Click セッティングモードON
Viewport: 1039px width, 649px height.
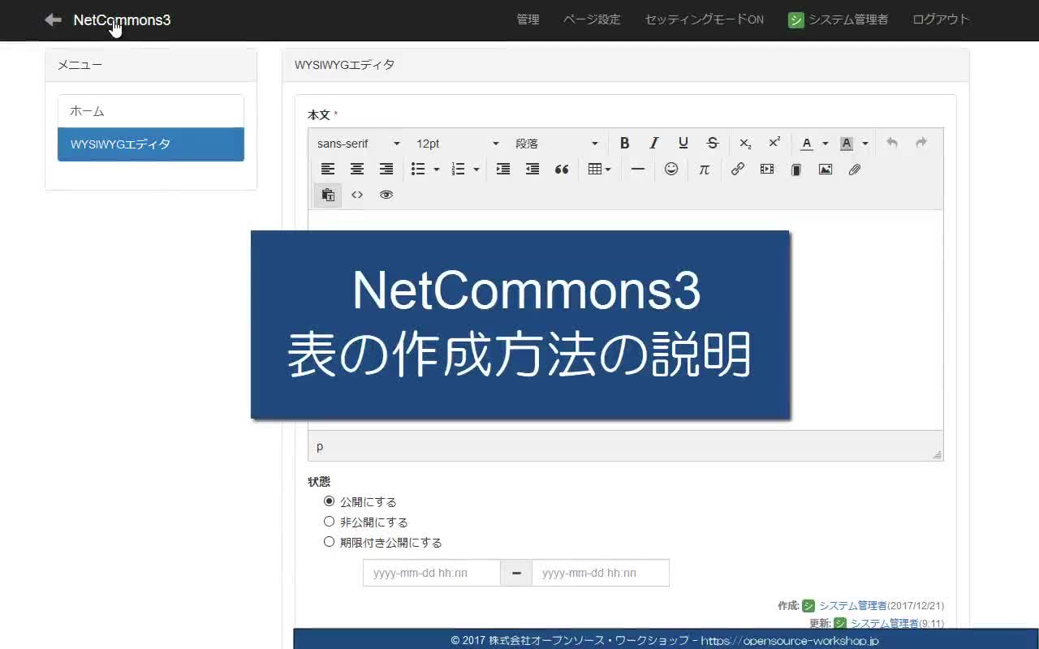(x=704, y=19)
